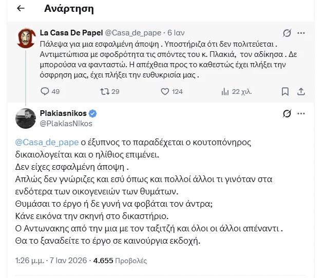Open the @PlakiasNikos handle link
Image resolution: width=323 pixels, height=278 pixels.
pos(66,123)
